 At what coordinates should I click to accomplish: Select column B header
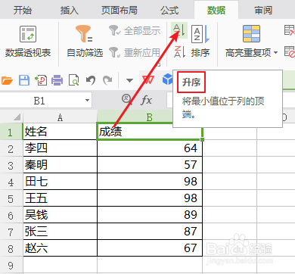click(150, 117)
